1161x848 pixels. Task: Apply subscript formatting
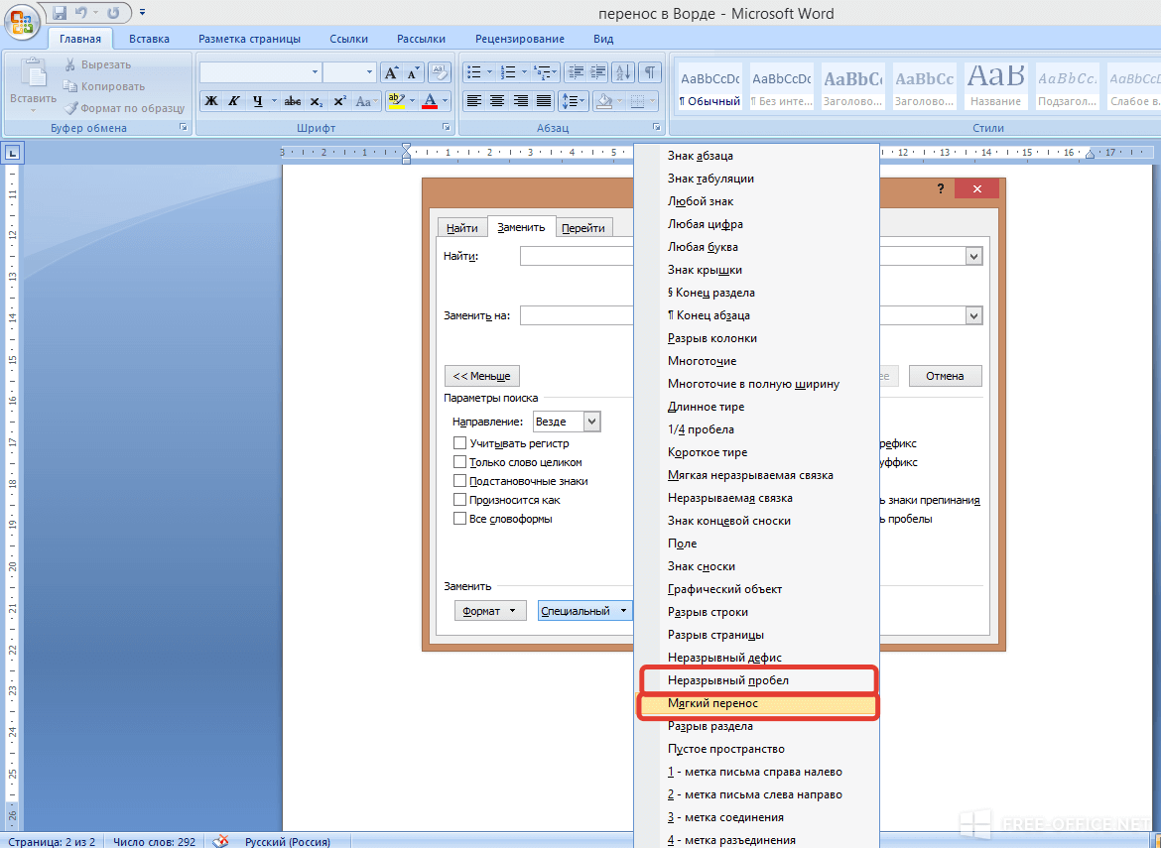(317, 101)
